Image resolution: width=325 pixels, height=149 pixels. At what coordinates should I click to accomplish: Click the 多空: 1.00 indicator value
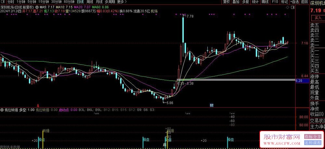coord(27,110)
